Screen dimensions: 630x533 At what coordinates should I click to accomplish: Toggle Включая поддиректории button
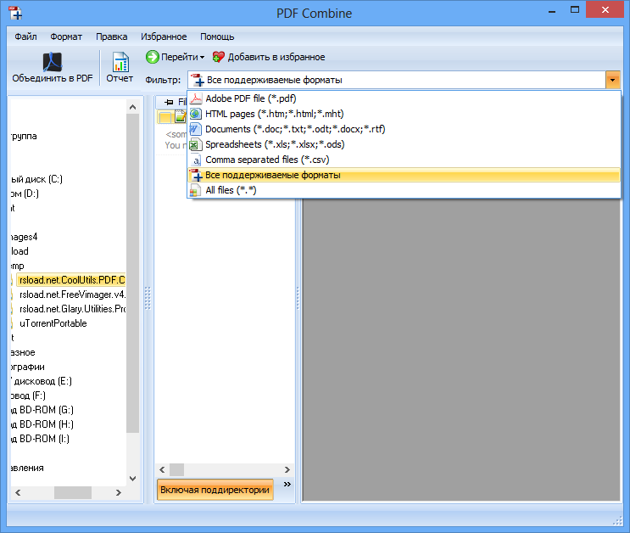click(x=215, y=490)
